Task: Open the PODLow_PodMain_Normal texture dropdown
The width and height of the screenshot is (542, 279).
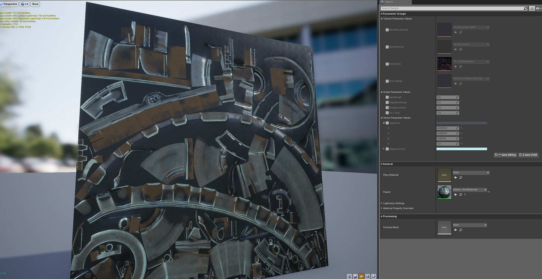Action: [471, 79]
